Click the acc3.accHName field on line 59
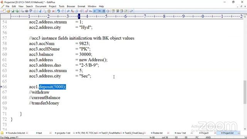The image size is (247, 139). pos(44,49)
